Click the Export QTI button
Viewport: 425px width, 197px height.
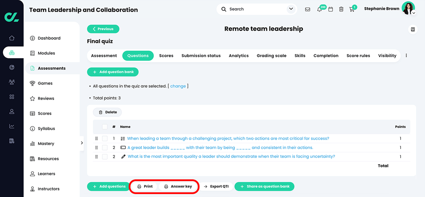coord(216,186)
